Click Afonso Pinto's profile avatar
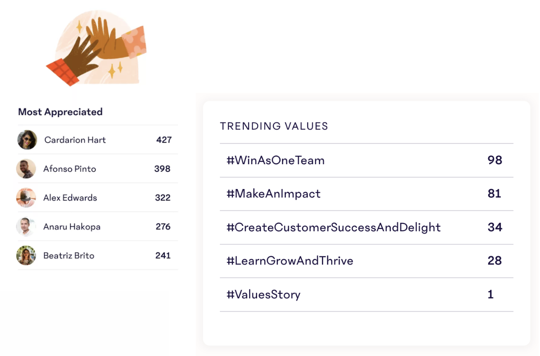The width and height of the screenshot is (540, 356). point(26,169)
